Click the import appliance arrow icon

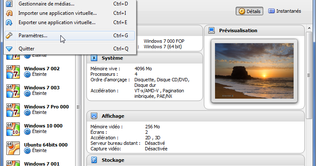click(9, 13)
